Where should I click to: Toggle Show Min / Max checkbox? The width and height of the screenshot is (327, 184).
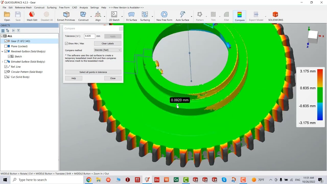click(66, 43)
